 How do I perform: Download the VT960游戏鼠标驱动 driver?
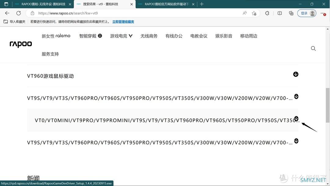pyautogui.click(x=296, y=74)
